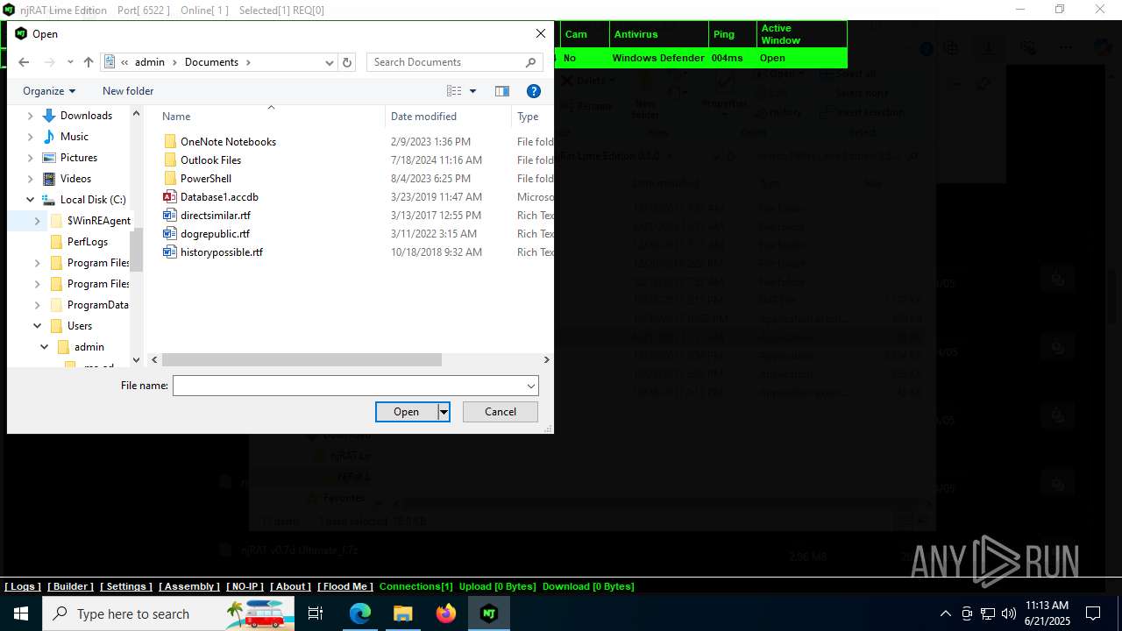The image size is (1122, 631).
Task: Use the navigation tree vertical scrollbar
Action: (136, 250)
